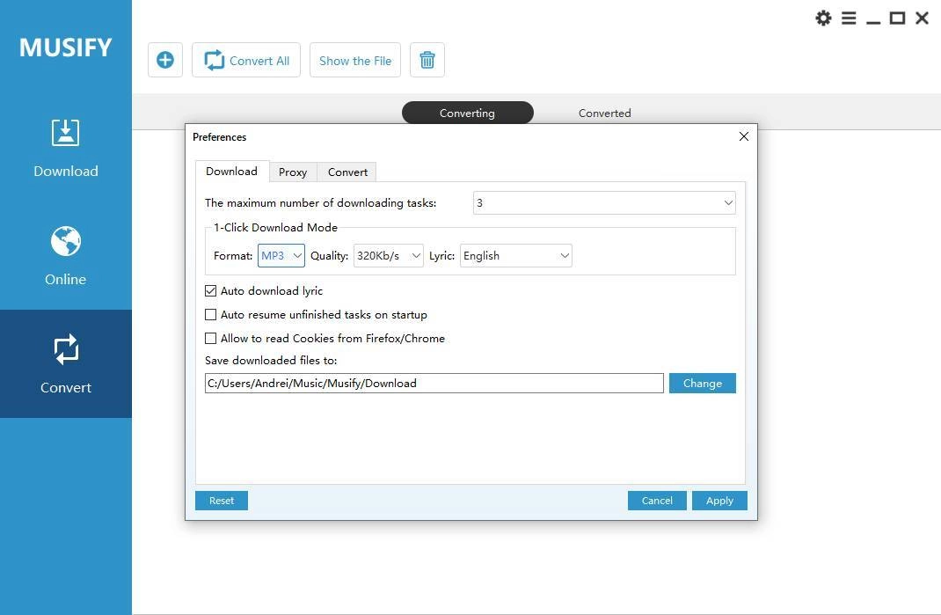
Task: Open the Online globe section
Action: (65, 256)
